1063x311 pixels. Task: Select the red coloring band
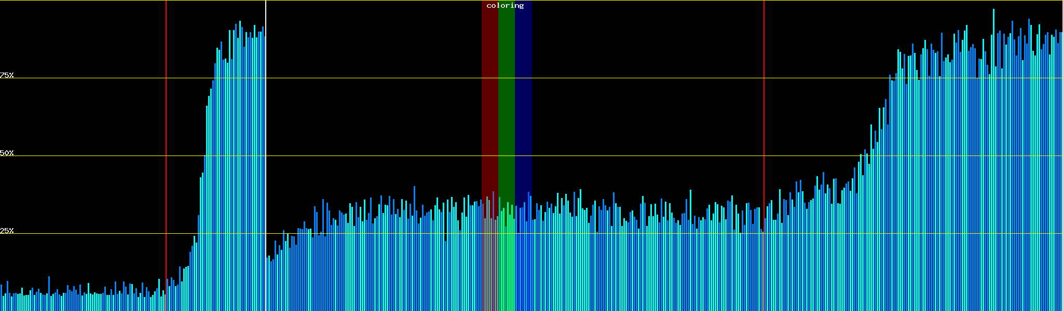click(489, 104)
